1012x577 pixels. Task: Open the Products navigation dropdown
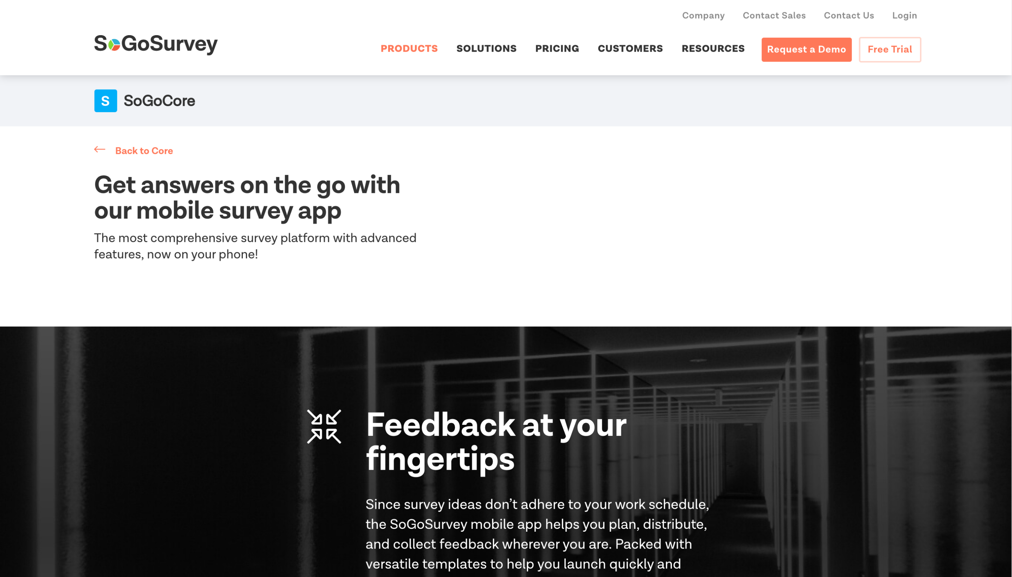click(409, 48)
